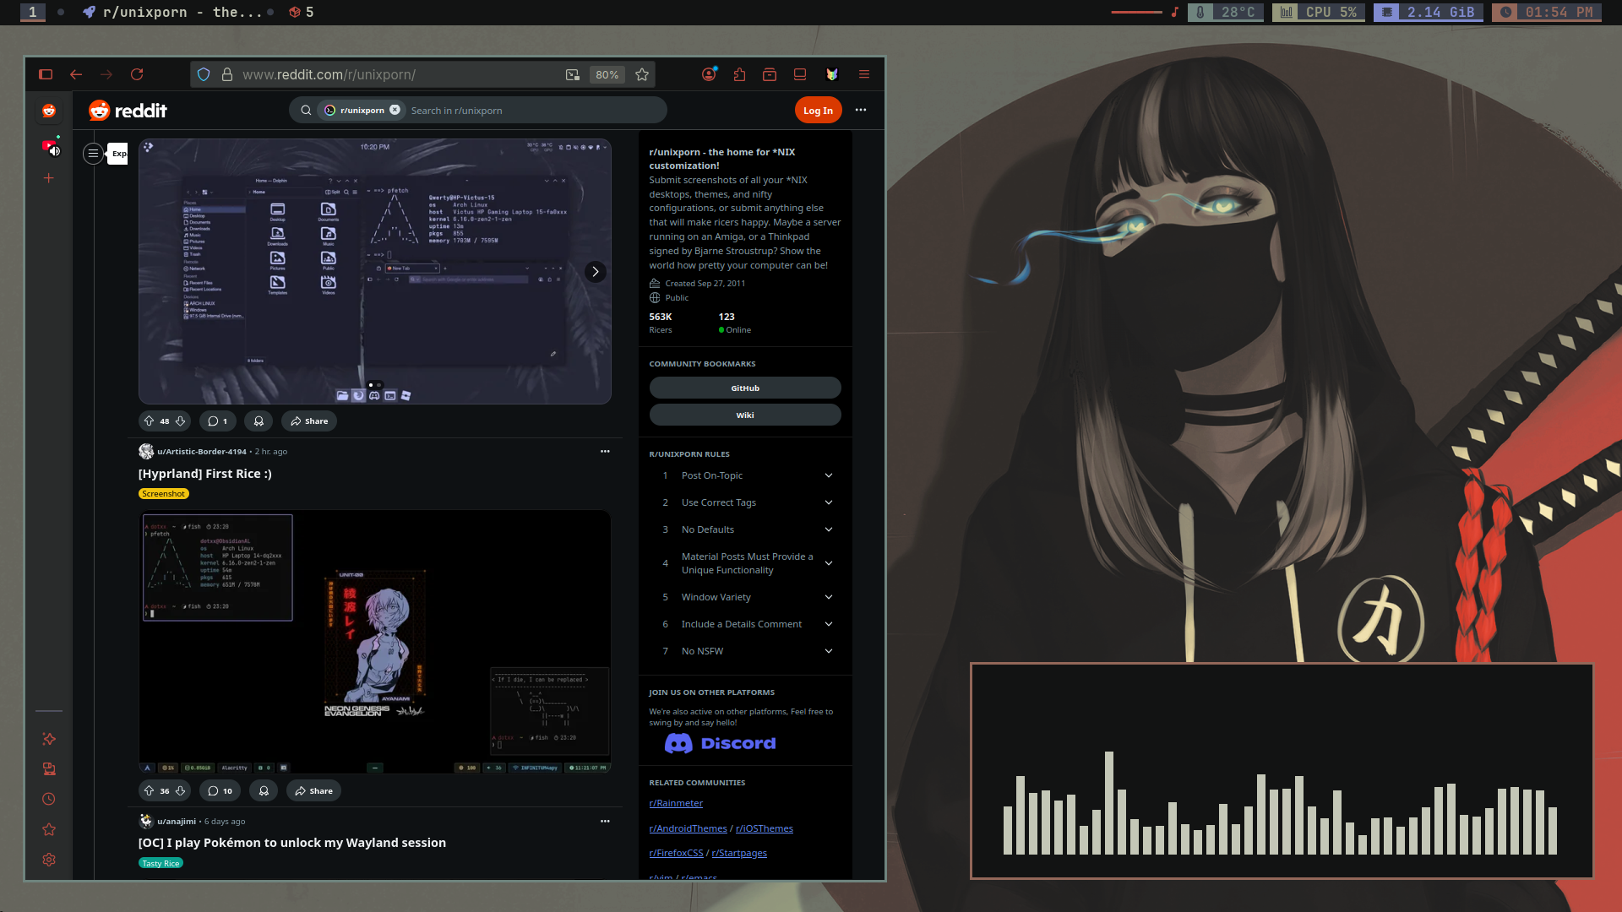Open the sidebar bookmarks star icon

point(49,829)
